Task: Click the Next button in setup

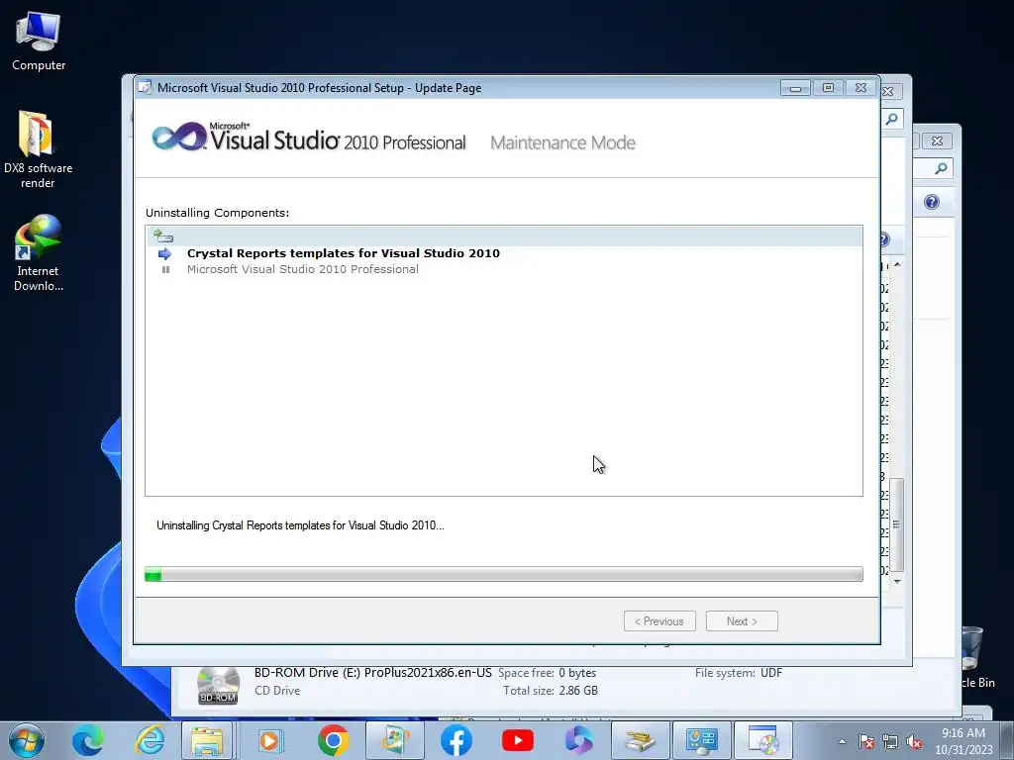Action: [742, 621]
